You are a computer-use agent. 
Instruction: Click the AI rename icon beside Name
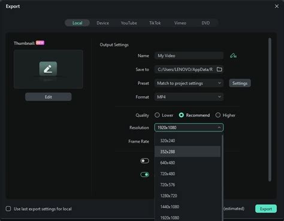click(x=233, y=56)
